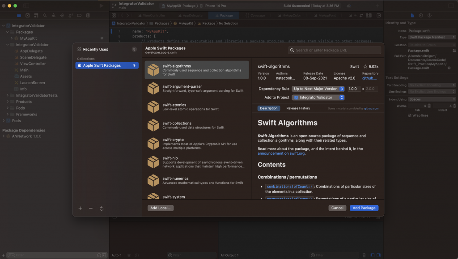
Task: Select the swift-atomics package
Action: pos(197,107)
